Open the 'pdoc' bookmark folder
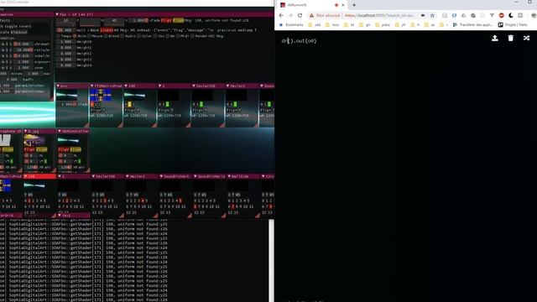Viewport: 537px width, 302px height. tap(383, 24)
